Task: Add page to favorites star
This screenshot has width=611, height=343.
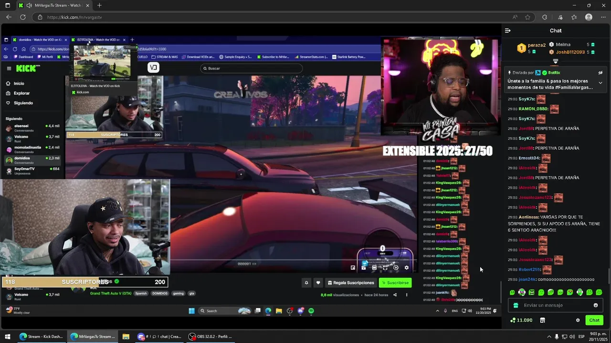Action: point(527,17)
